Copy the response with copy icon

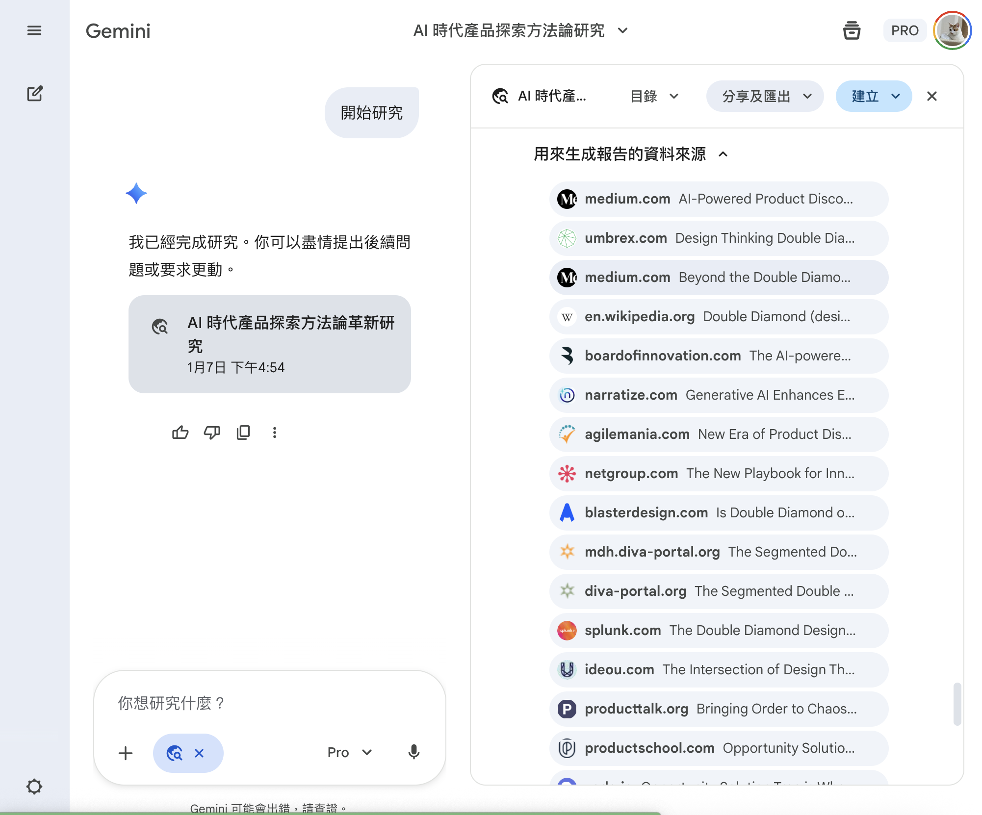pos(243,433)
